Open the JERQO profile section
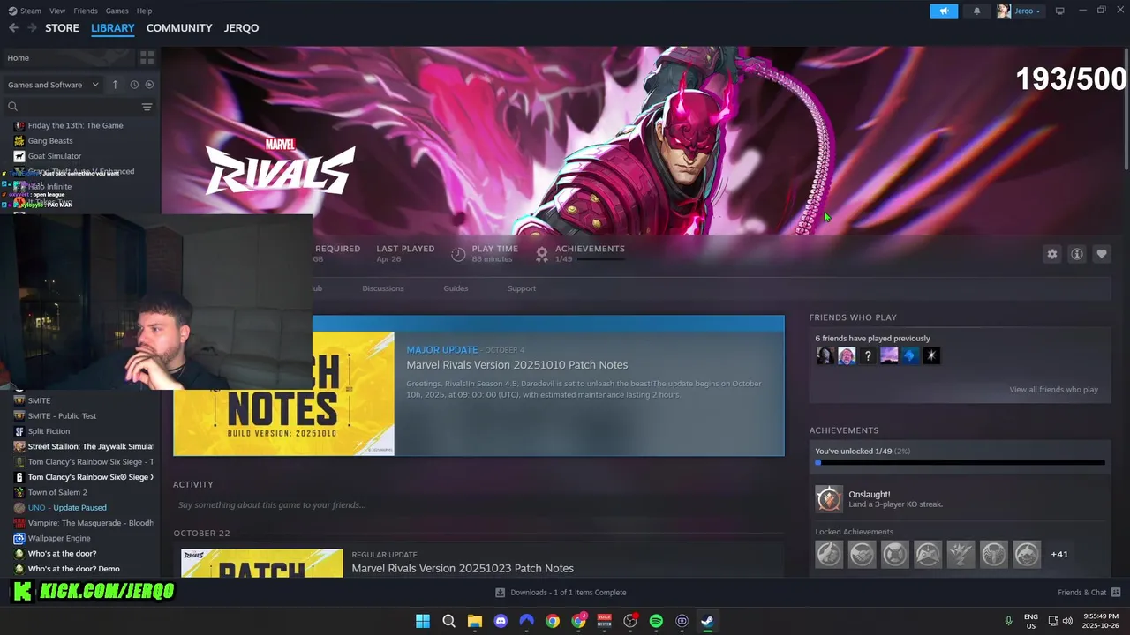Screen dimensions: 1130x635 pos(241,28)
